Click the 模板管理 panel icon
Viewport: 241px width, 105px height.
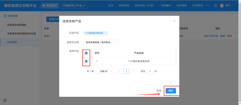coord(6,16)
